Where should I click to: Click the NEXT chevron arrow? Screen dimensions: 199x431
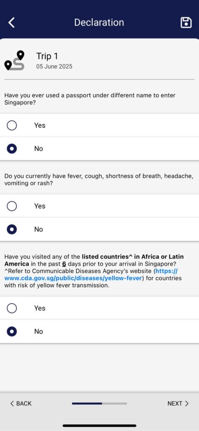click(187, 404)
